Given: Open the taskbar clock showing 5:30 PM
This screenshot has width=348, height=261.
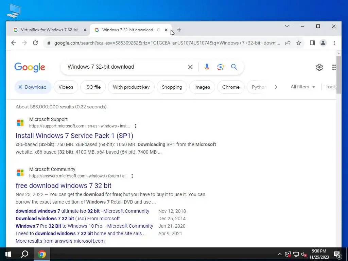Looking at the screenshot, I should [x=319, y=254].
